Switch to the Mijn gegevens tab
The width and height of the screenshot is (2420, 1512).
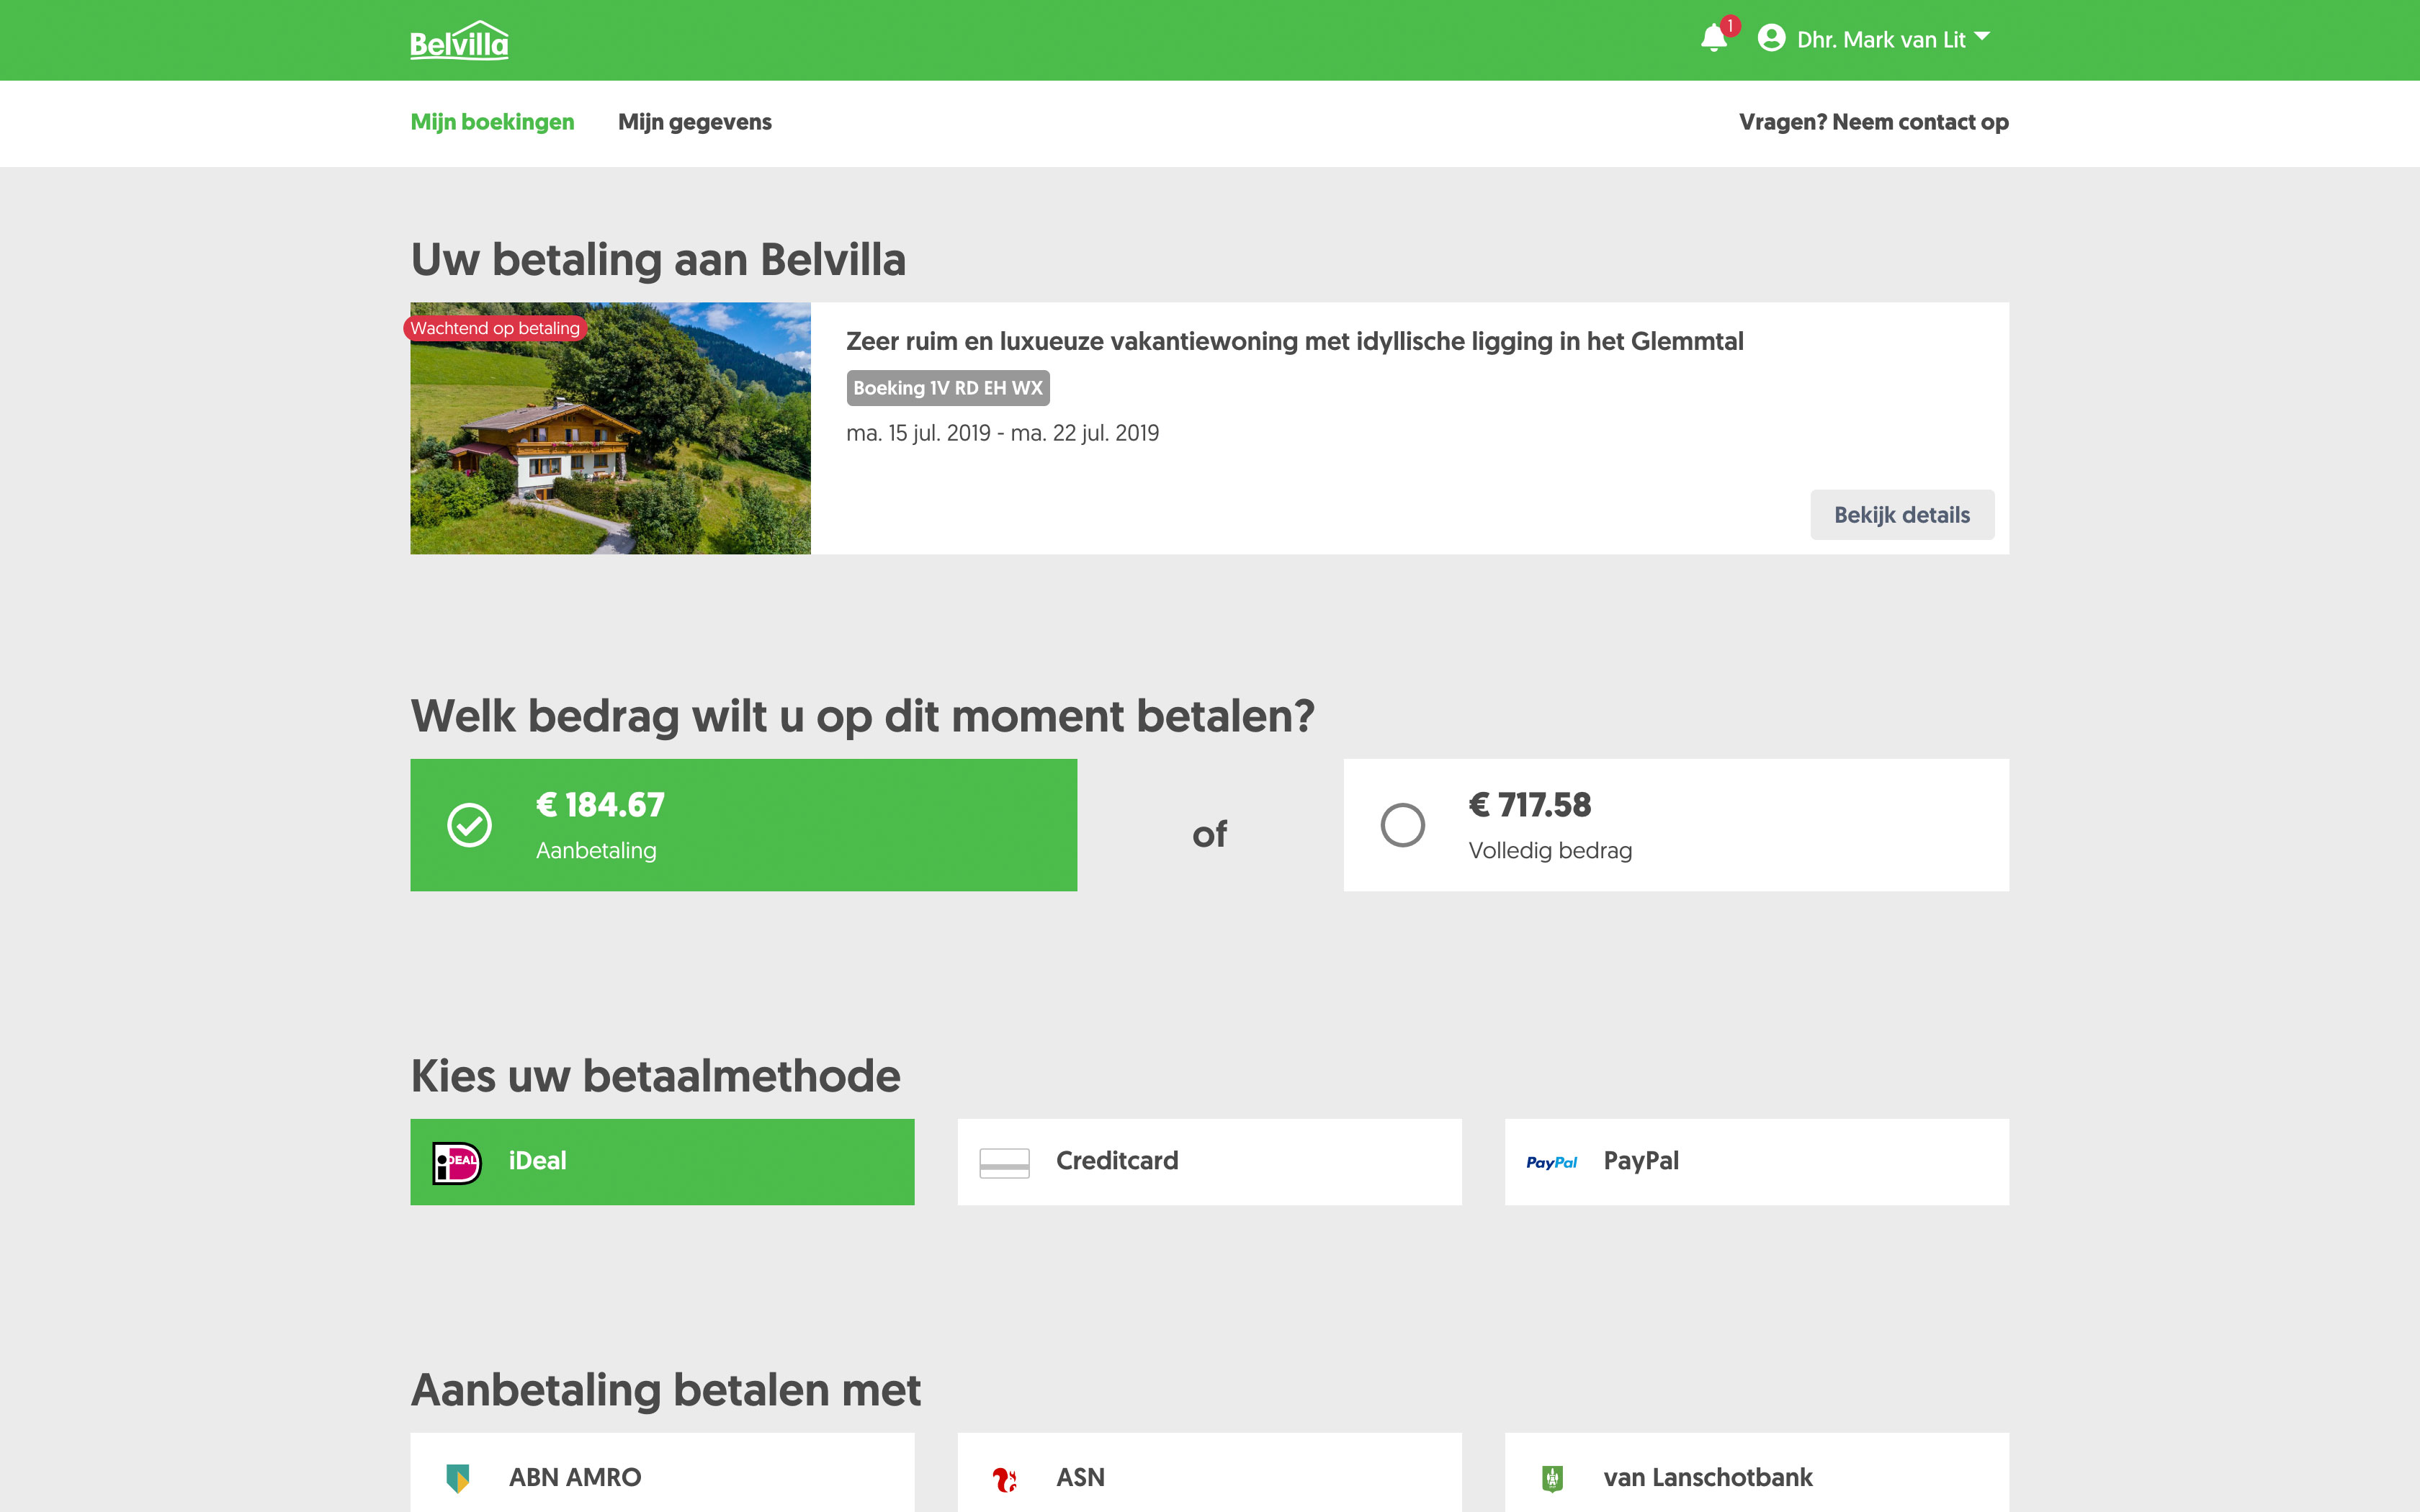click(x=694, y=122)
